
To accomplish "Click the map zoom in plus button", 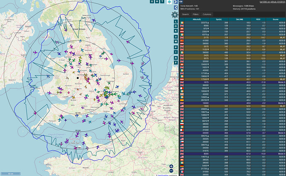I will 171,166.
